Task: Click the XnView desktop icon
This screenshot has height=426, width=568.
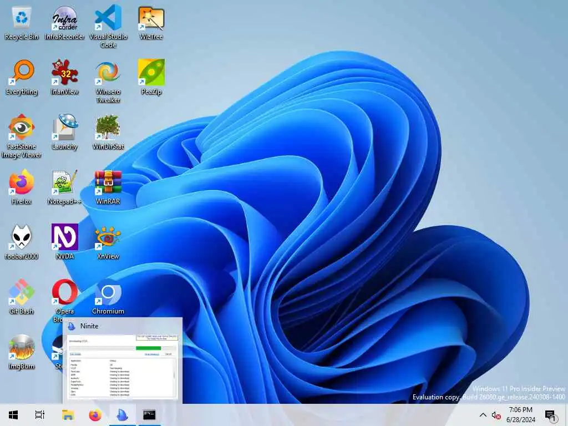Action: pyautogui.click(x=108, y=242)
